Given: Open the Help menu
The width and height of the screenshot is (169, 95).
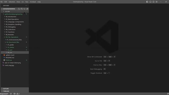Looking at the screenshot, I should pos(39,2).
